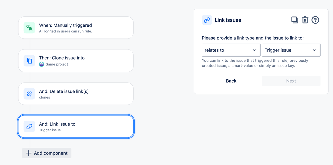Click the chain icon beside Link issues heading

207,20
